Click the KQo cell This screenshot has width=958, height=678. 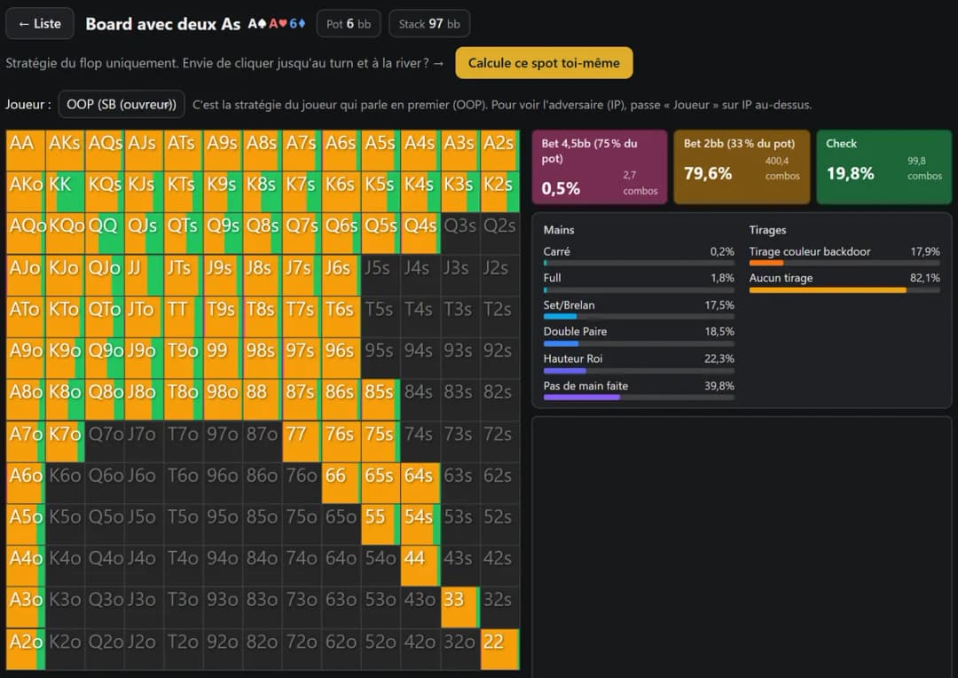click(x=66, y=233)
